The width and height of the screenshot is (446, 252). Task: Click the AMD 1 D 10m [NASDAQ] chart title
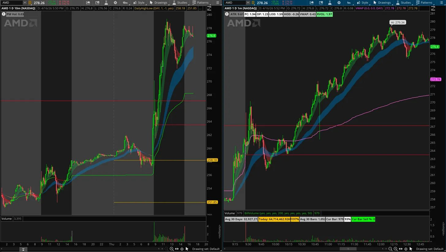point(18,8)
